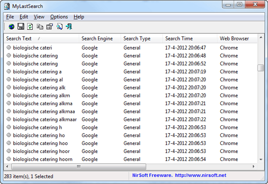
Task: Click the Copy selected items icon
Action: [x=40, y=27]
